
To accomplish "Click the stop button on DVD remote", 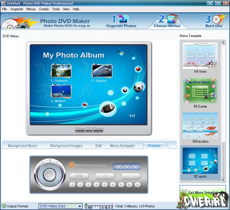I will (x=131, y=176).
